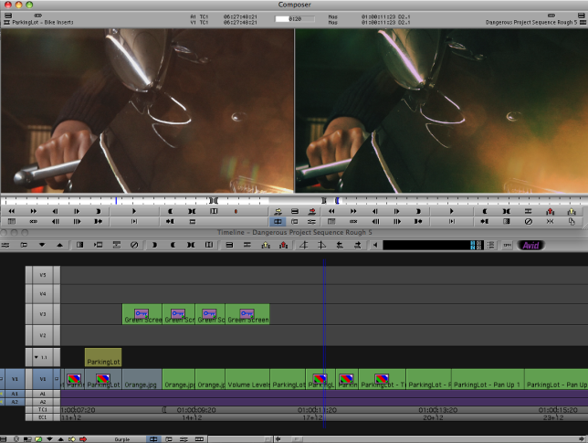The width and height of the screenshot is (588, 443).
Task: Open the meter menu beside the timecode display
Action: coord(490,246)
